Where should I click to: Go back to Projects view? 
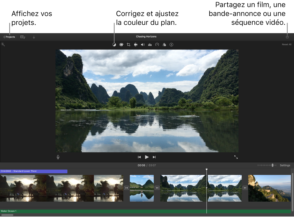(9, 37)
